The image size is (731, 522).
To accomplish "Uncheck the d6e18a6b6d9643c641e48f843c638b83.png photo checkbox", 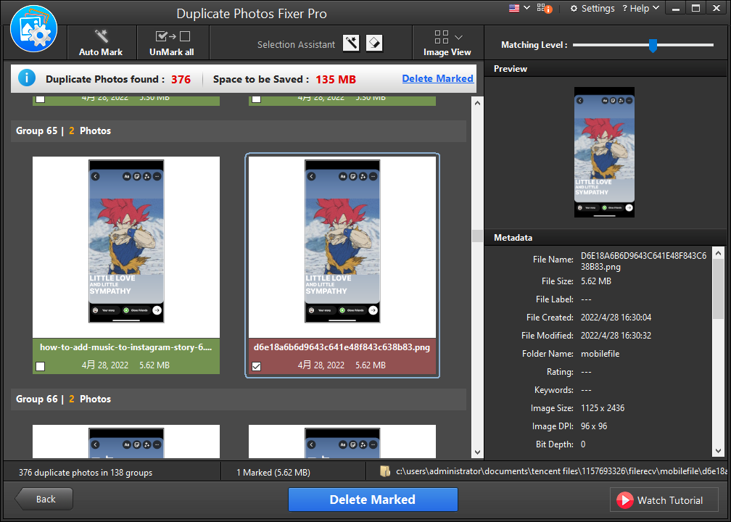I will (257, 366).
